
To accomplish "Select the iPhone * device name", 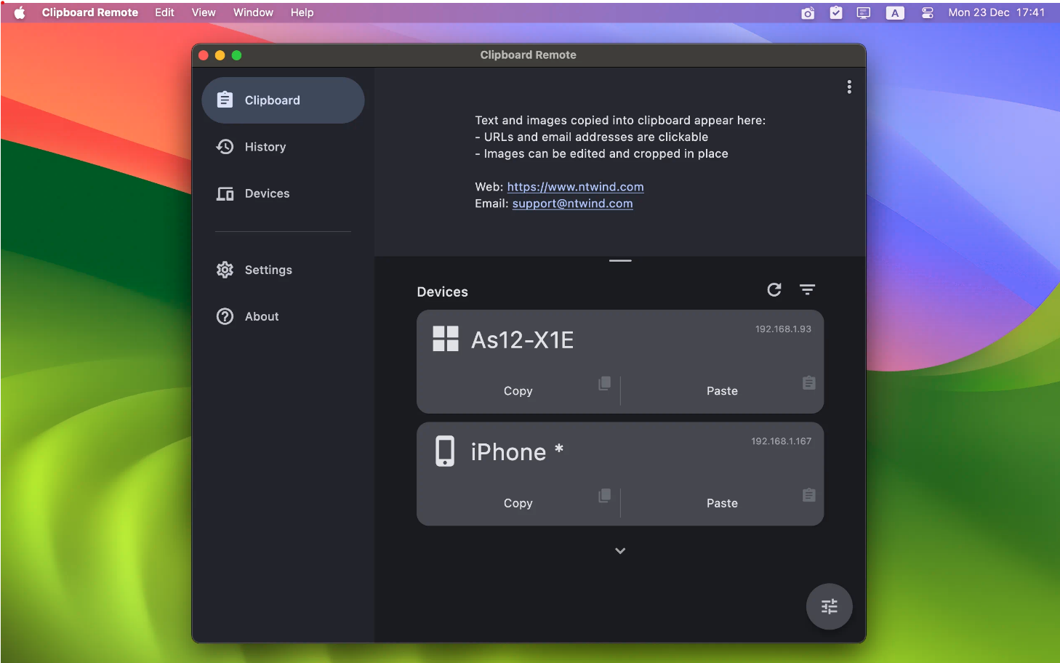I will point(517,451).
